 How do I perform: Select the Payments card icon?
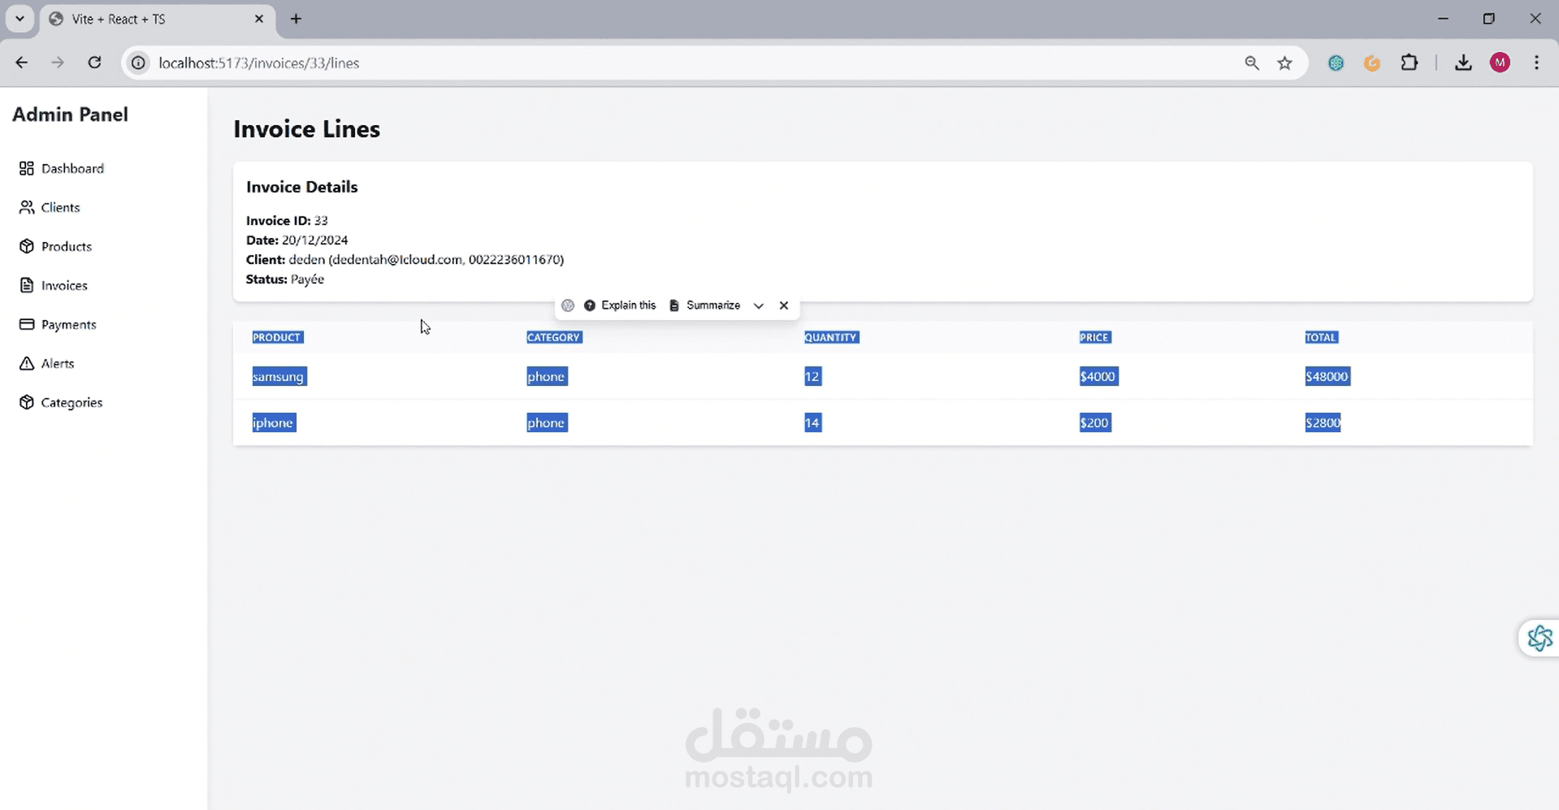[x=26, y=324]
